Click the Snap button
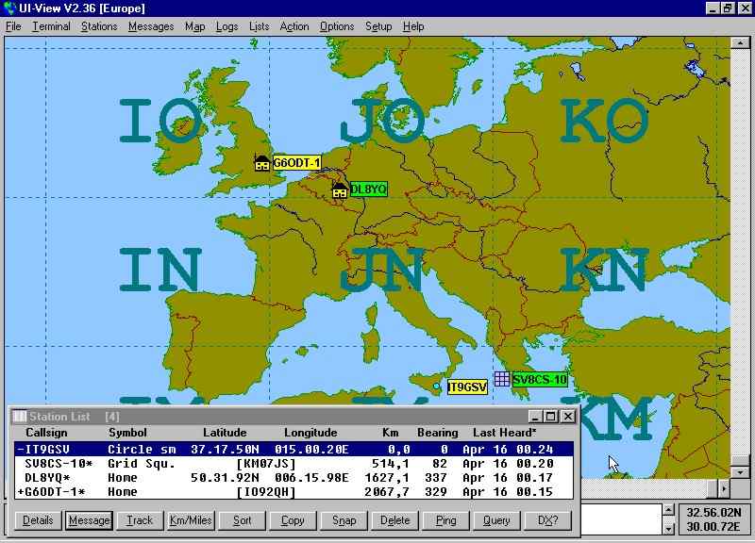Screen dimensions: 755x543 click(344, 520)
